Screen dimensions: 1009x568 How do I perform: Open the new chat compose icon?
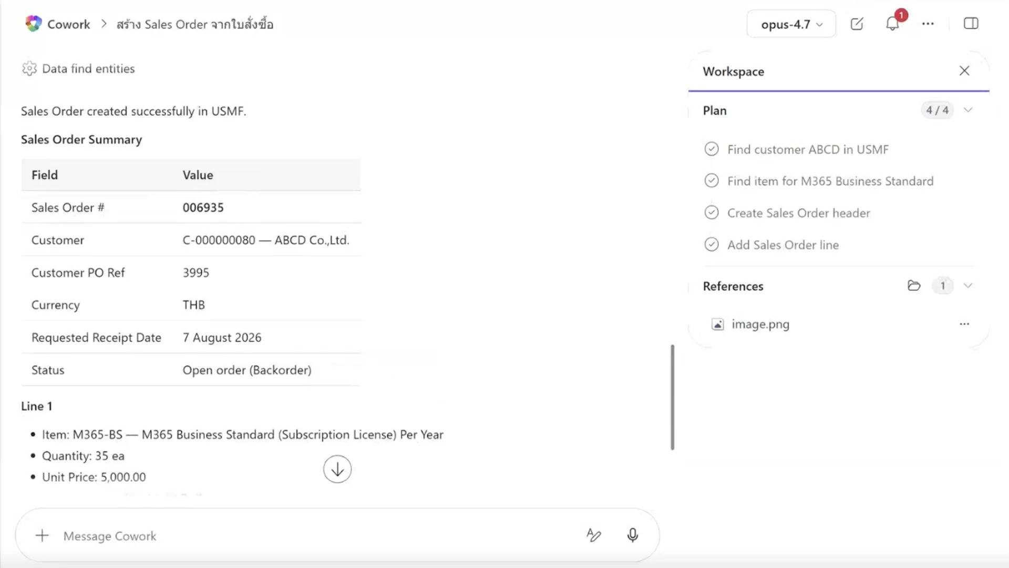(x=857, y=24)
